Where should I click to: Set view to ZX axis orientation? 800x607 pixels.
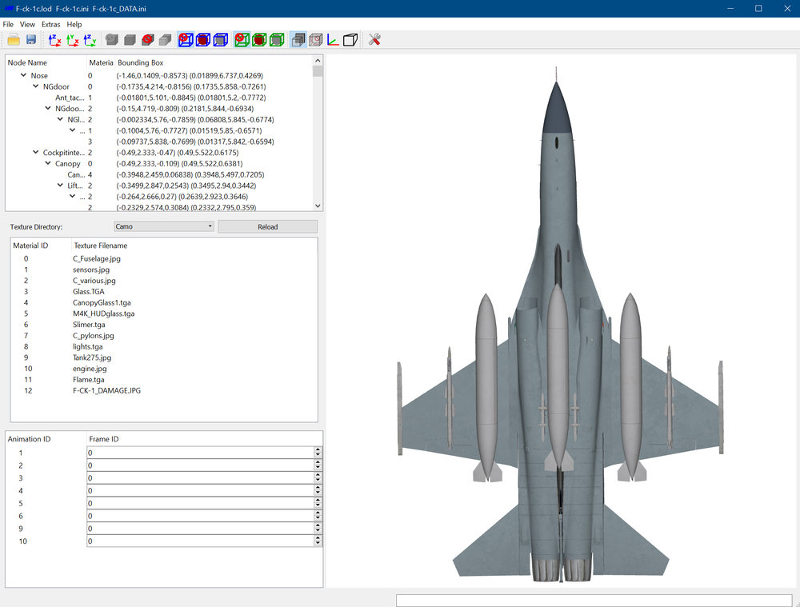(55, 40)
